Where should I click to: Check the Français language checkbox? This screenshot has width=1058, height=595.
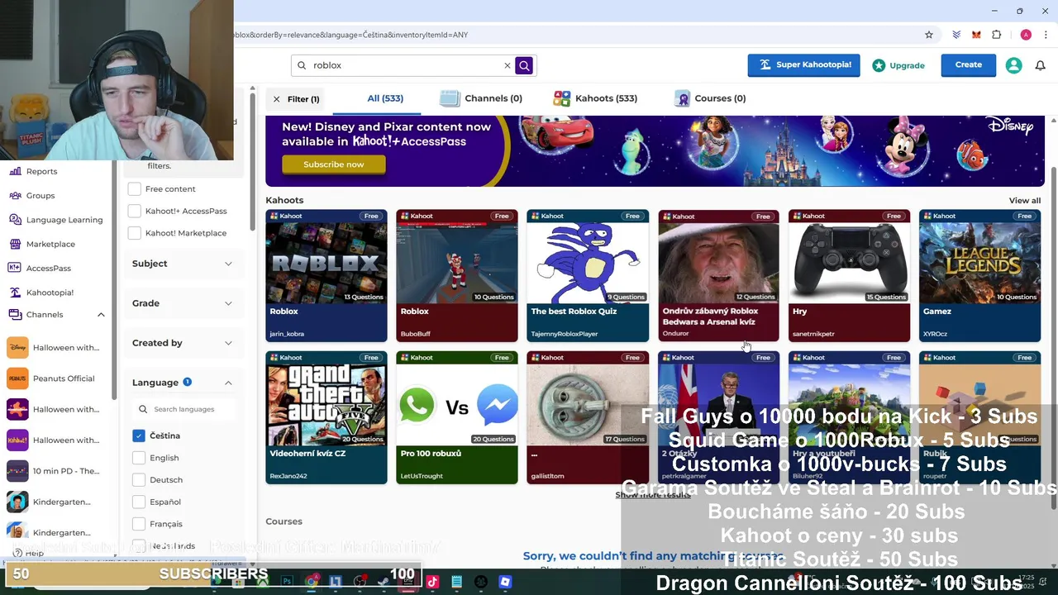(139, 524)
